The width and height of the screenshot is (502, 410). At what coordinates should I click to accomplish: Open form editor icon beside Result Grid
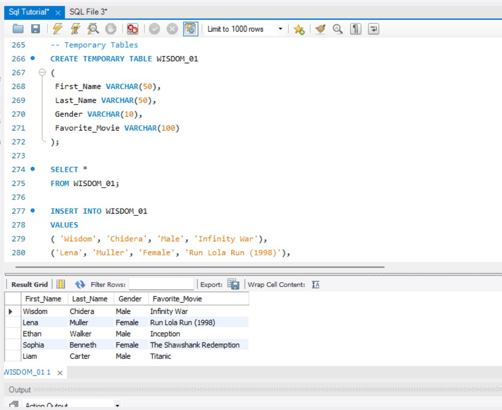(x=61, y=284)
